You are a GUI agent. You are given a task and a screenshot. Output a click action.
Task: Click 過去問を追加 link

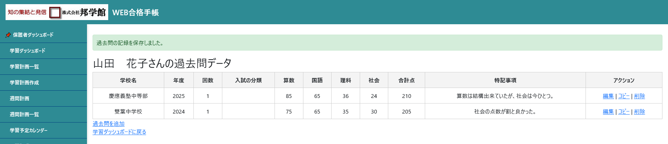109,124
